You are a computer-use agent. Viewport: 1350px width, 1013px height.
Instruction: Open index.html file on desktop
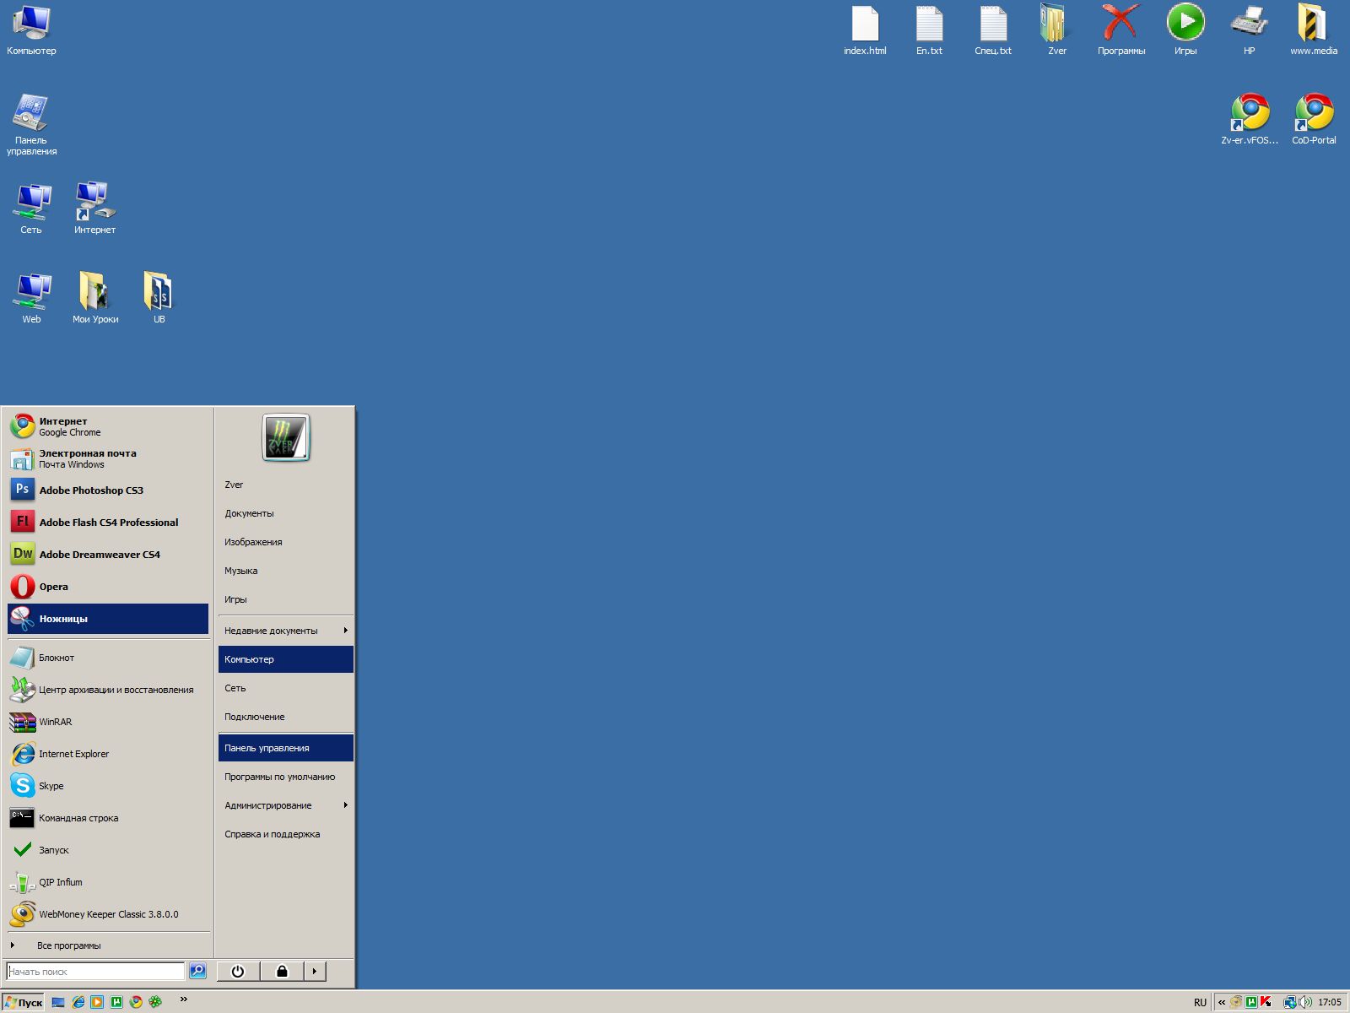865,25
